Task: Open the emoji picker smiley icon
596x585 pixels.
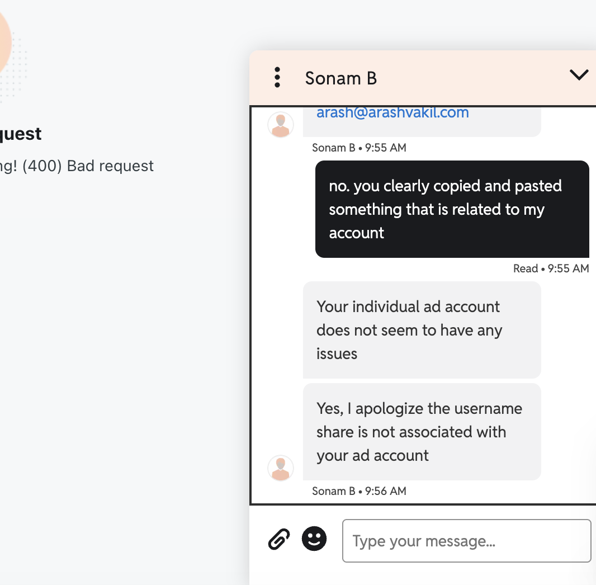Action: click(314, 539)
